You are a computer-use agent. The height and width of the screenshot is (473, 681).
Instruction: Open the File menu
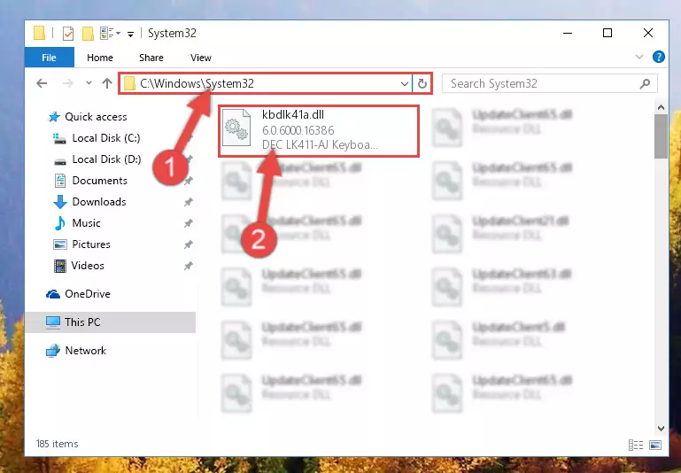tap(49, 58)
